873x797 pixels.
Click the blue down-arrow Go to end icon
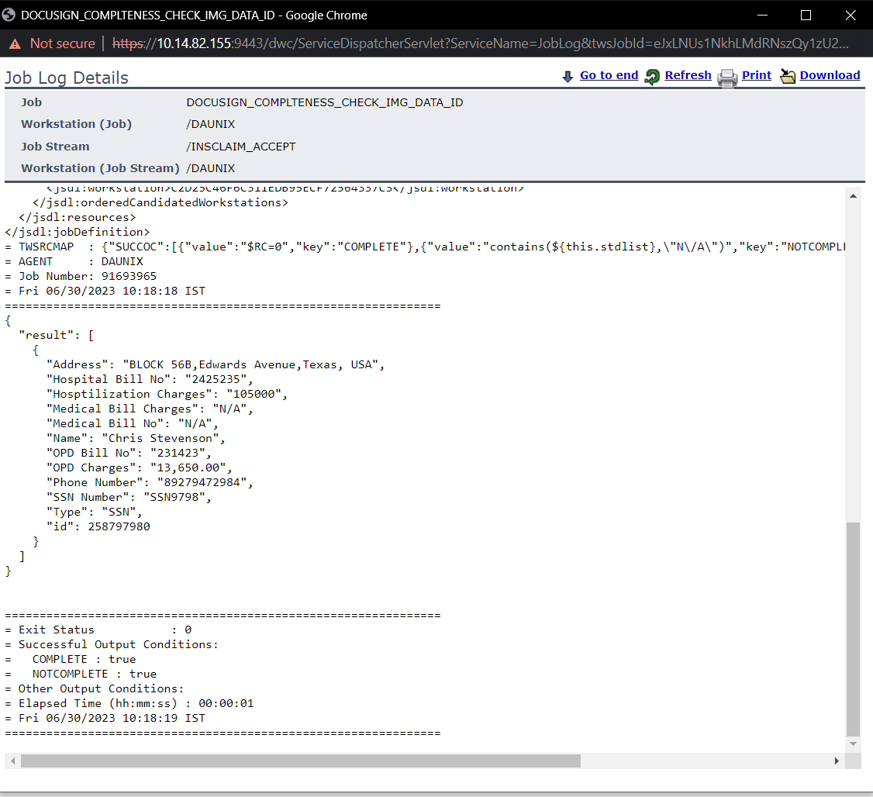point(568,76)
